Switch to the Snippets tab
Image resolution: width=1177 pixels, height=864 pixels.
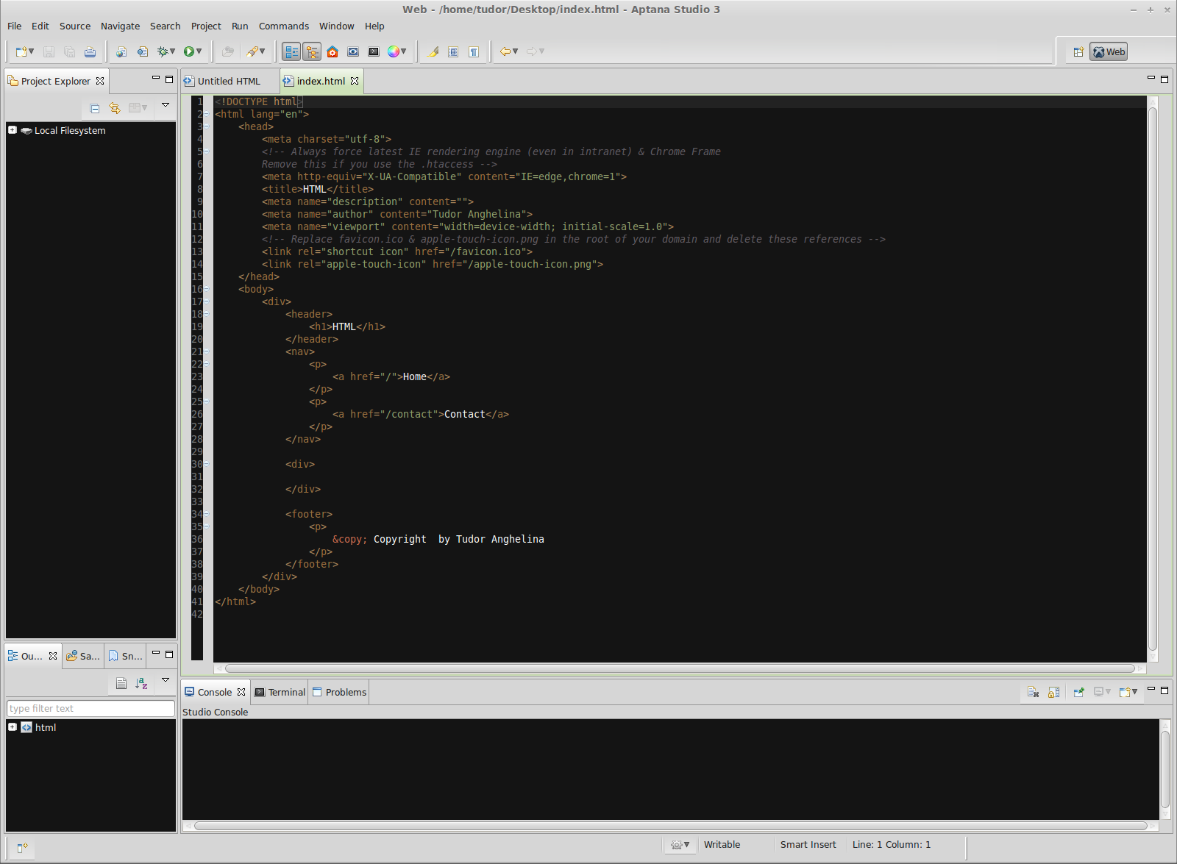point(125,656)
